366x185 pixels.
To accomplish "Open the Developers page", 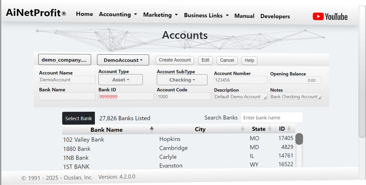I will (x=275, y=16).
